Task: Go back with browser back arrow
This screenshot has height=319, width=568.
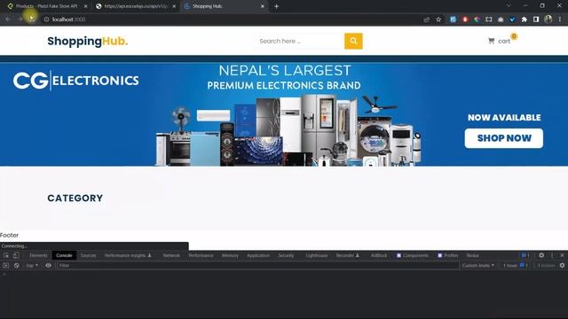Action: pos(8,19)
